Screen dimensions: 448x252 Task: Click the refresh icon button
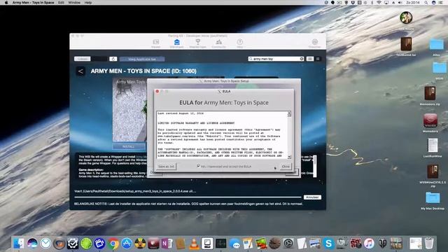[113, 59]
